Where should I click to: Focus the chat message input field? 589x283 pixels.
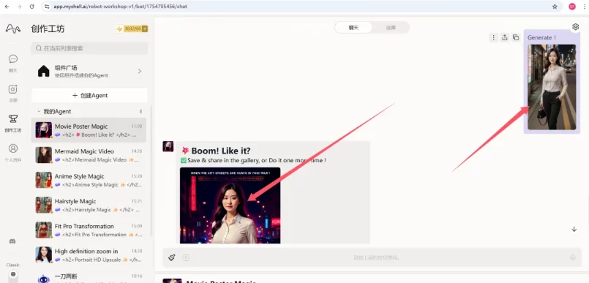coord(377,257)
